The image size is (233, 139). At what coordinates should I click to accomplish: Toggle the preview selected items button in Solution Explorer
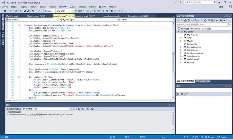224,20
